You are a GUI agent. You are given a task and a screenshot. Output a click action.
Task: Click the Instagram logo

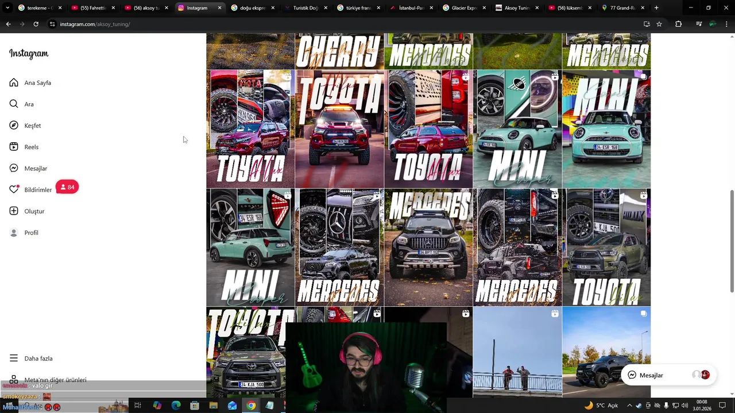[x=29, y=53]
